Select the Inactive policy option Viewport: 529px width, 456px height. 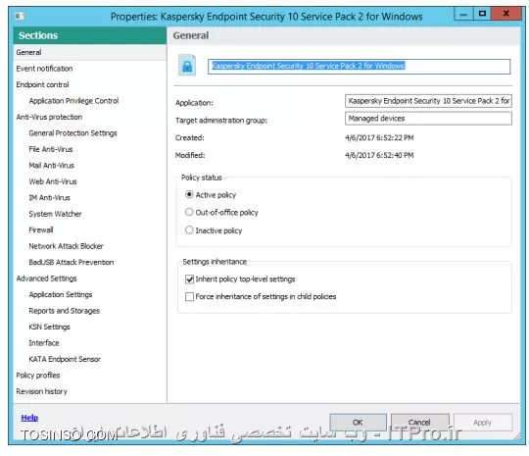tap(189, 230)
